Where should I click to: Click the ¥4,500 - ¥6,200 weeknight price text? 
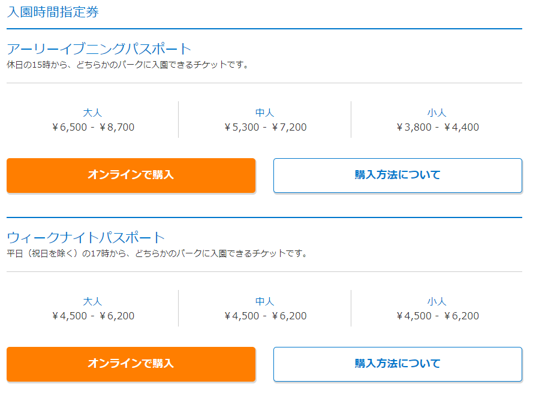pos(94,315)
